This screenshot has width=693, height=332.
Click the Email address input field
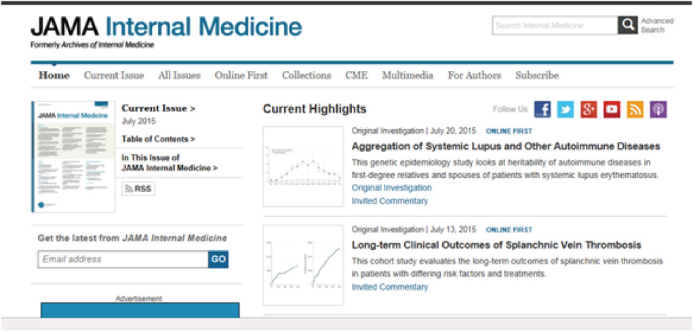(x=123, y=259)
